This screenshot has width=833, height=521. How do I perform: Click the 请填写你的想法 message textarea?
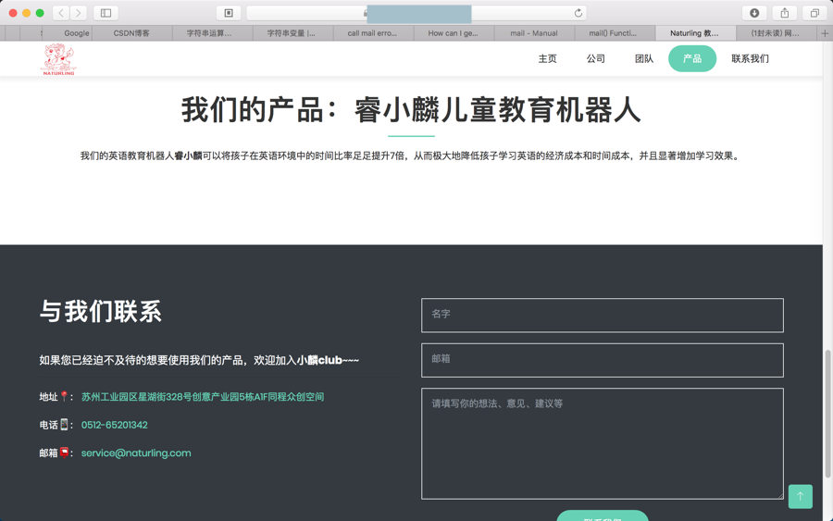(x=603, y=443)
